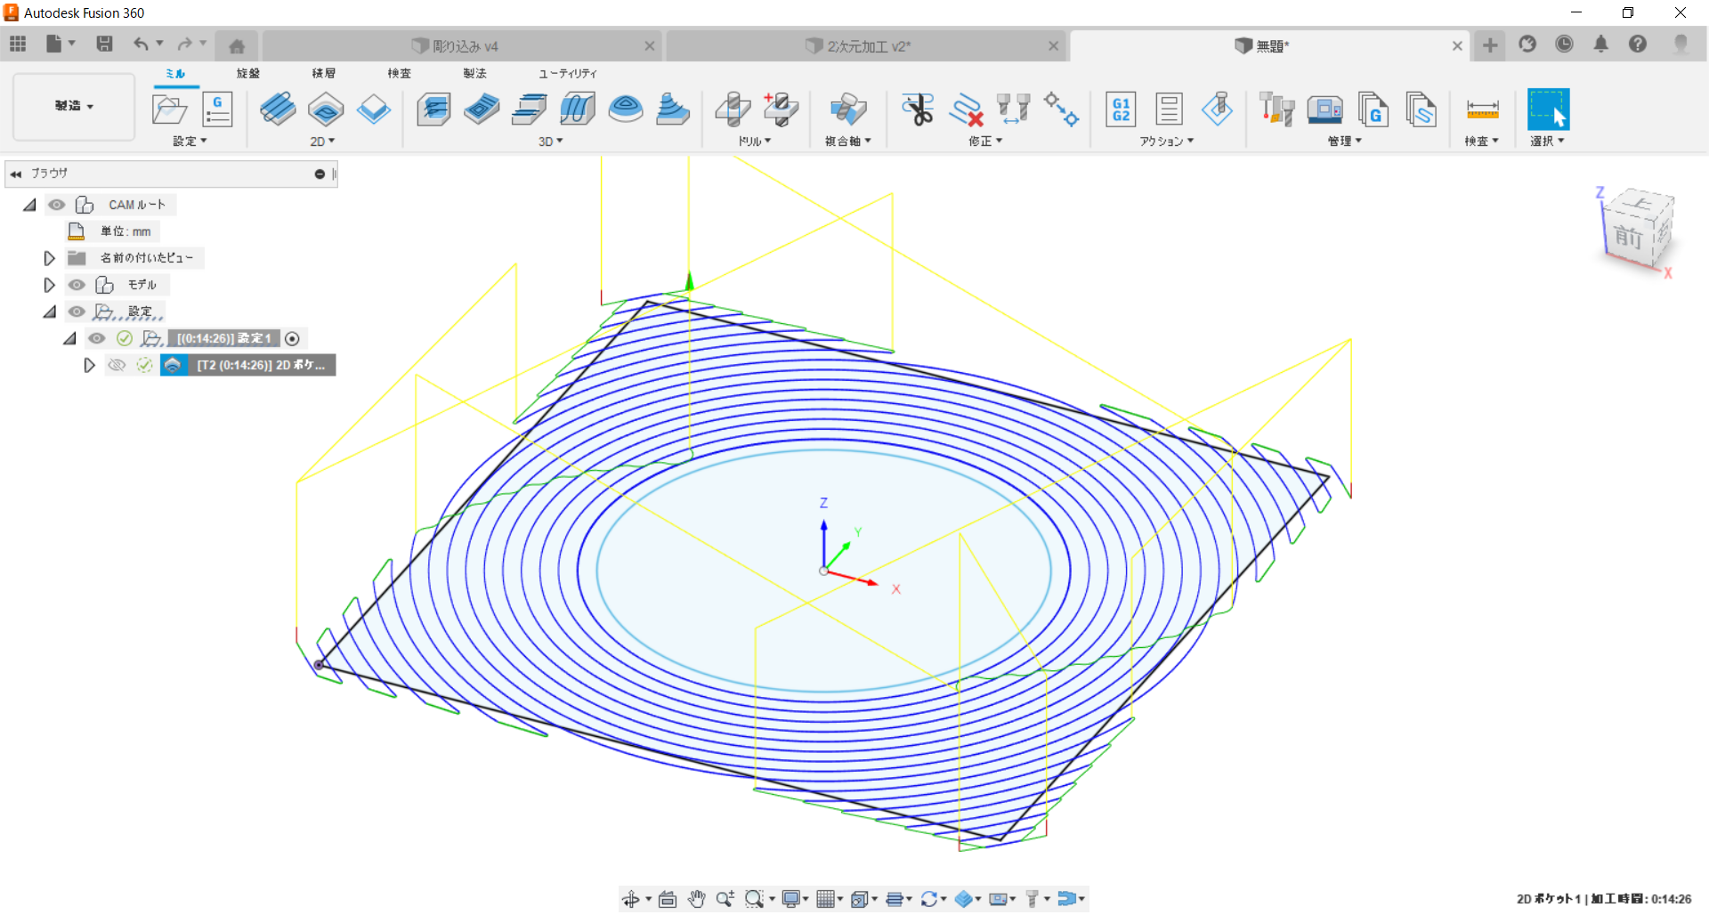Viewport: 1709px width, 915px height.
Task: Expand the 名前の付いたビュー folder
Action: [x=50, y=258]
